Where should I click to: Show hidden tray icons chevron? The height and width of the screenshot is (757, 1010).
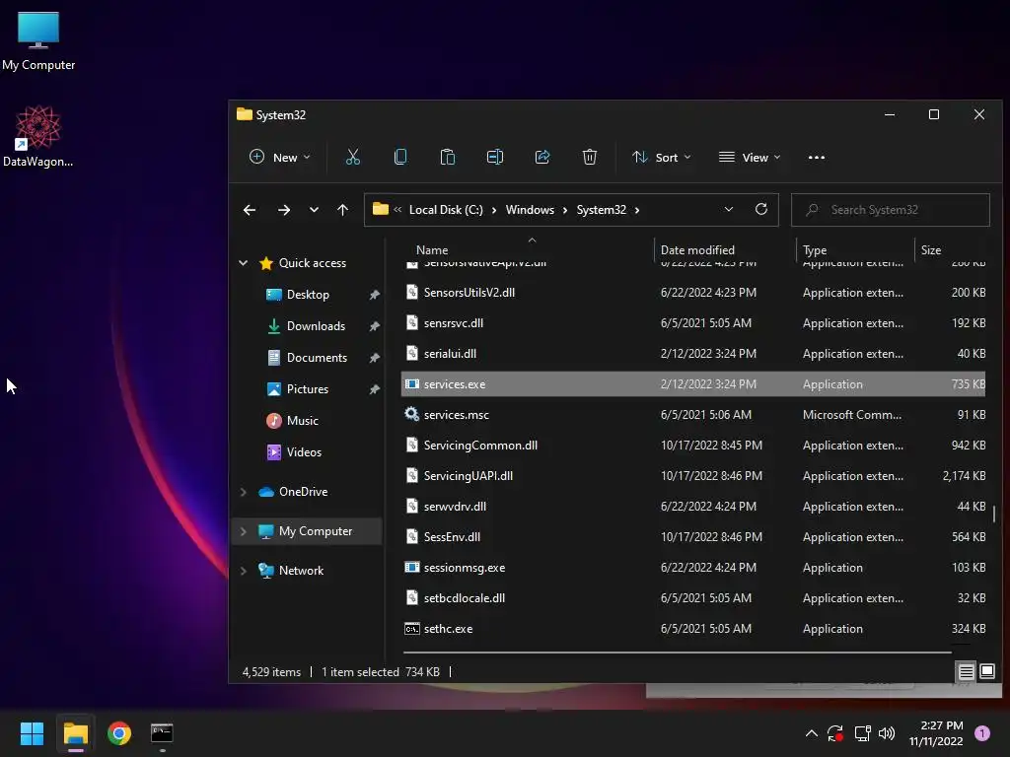(x=812, y=733)
